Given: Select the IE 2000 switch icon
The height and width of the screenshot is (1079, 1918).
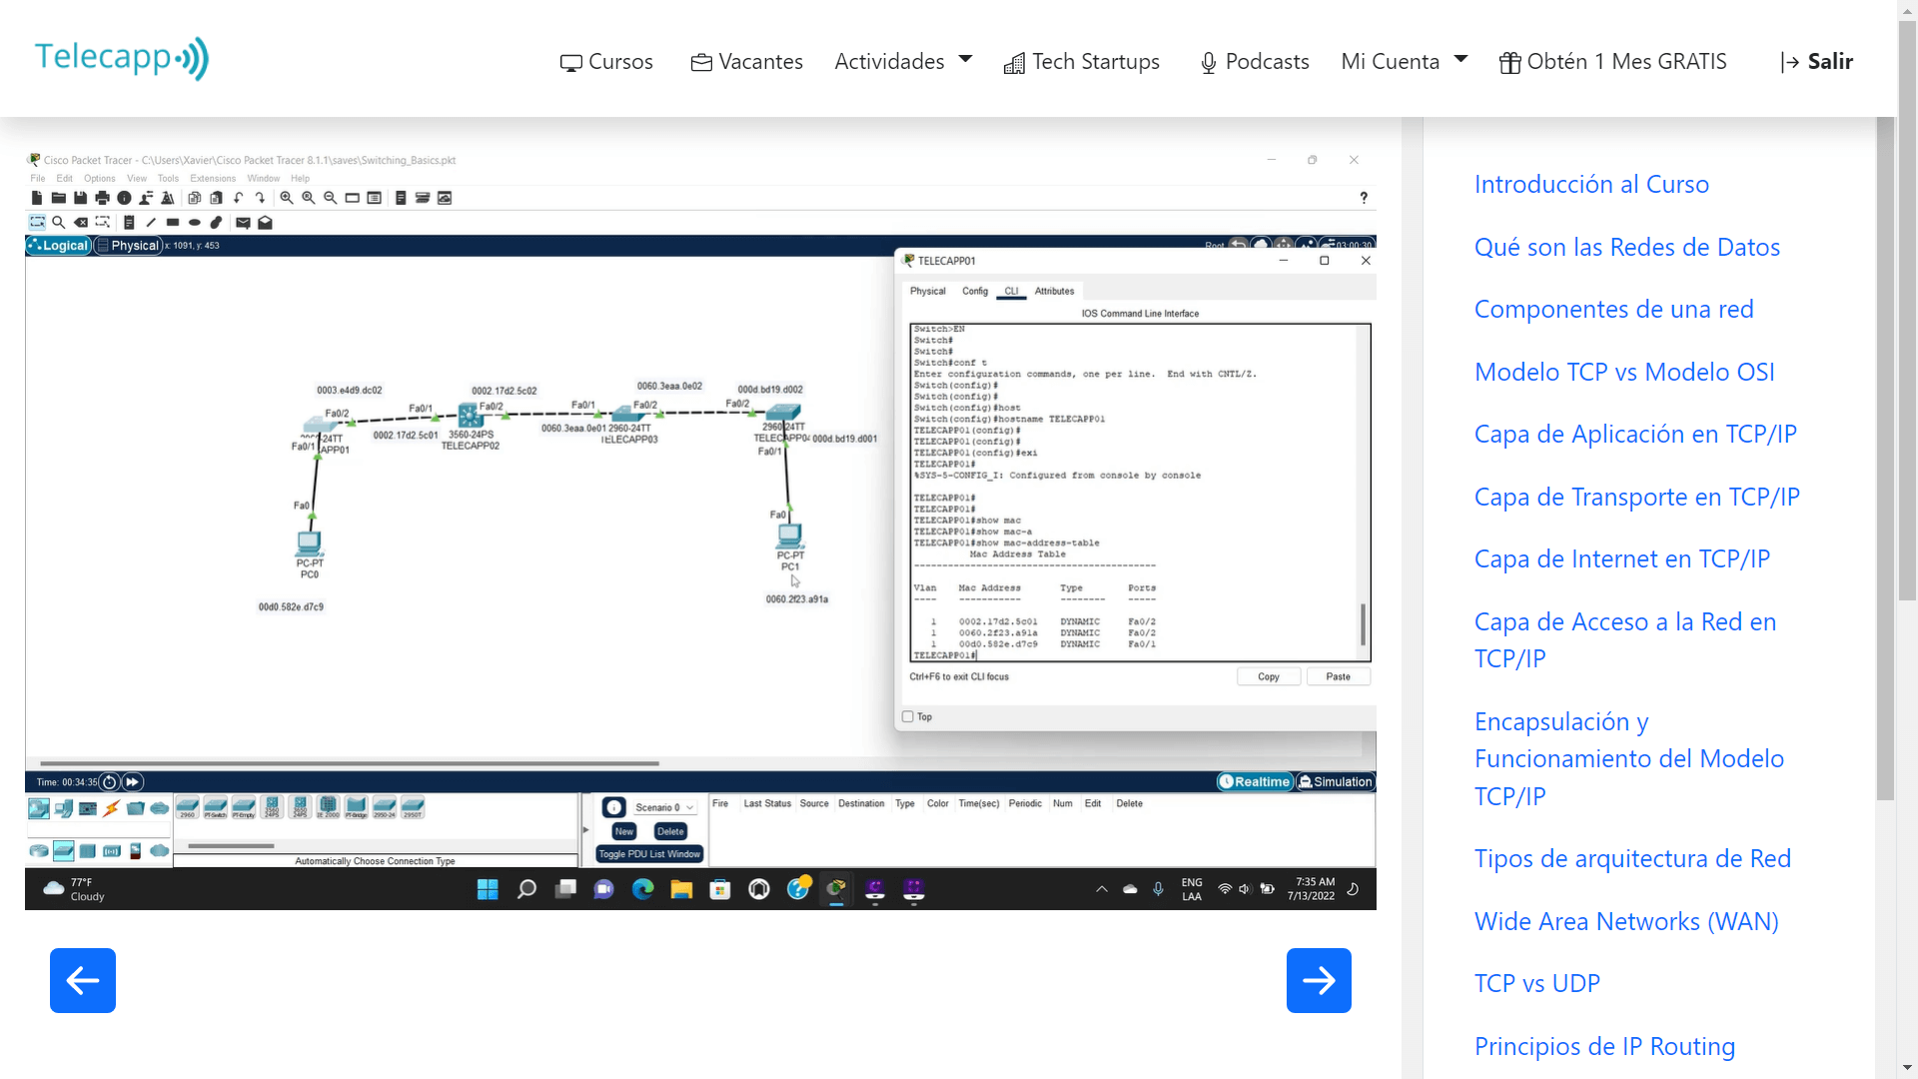Looking at the screenshot, I should tap(327, 807).
